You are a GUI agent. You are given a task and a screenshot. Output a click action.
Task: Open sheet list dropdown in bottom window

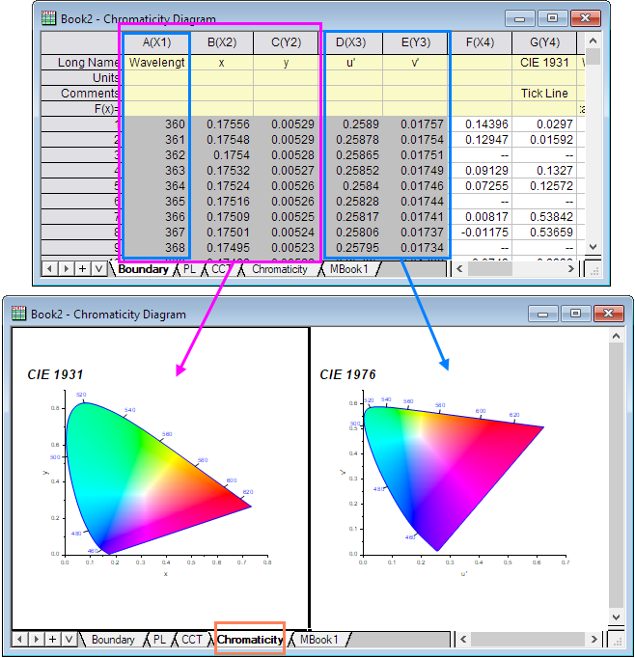pos(69,639)
